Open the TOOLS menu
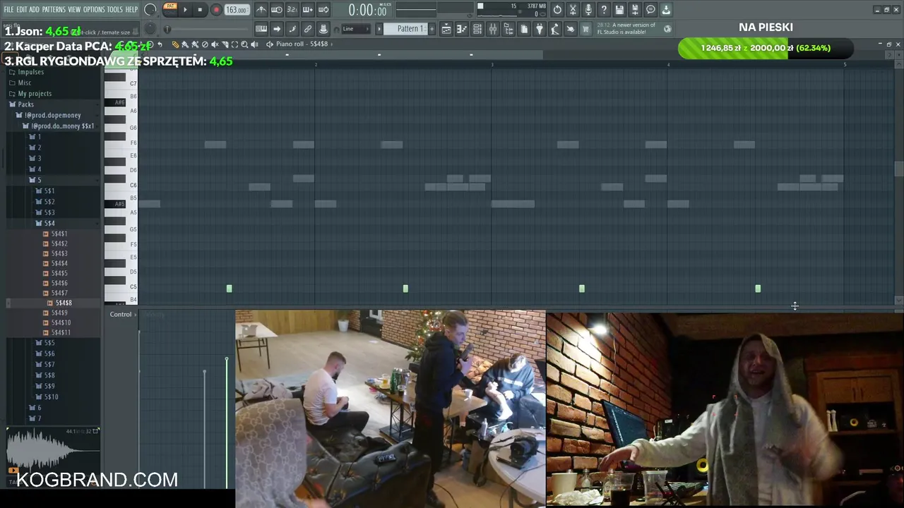This screenshot has width=904, height=508. (x=114, y=9)
